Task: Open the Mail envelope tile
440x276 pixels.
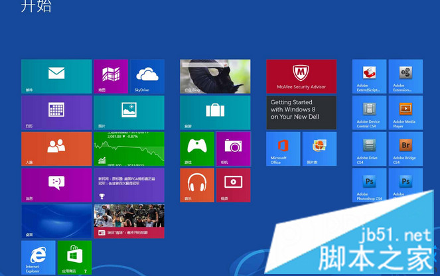Action: point(56,76)
